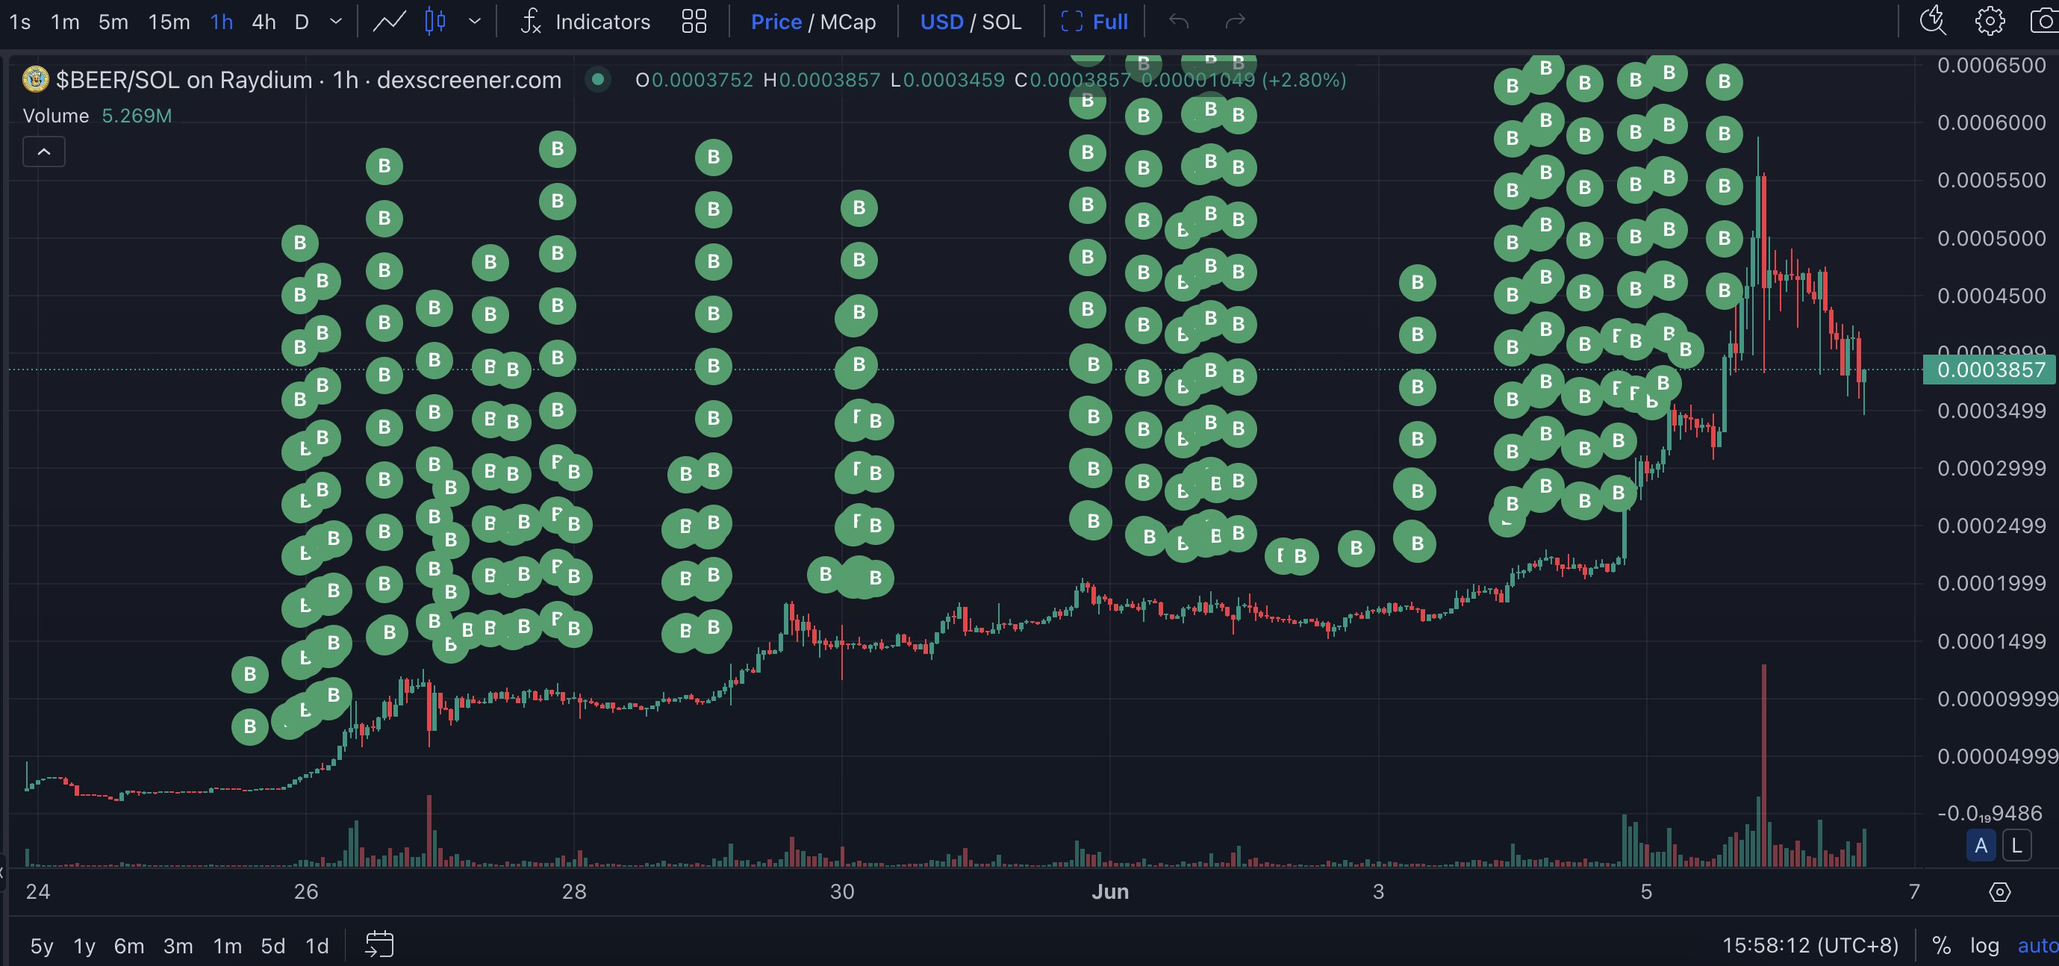
Task: Expand the time interval dropdown chevron
Action: coord(336,22)
